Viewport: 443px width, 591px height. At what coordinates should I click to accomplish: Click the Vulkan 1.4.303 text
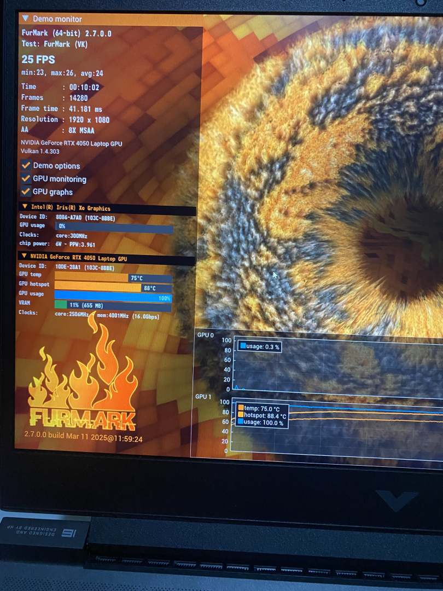[40, 151]
